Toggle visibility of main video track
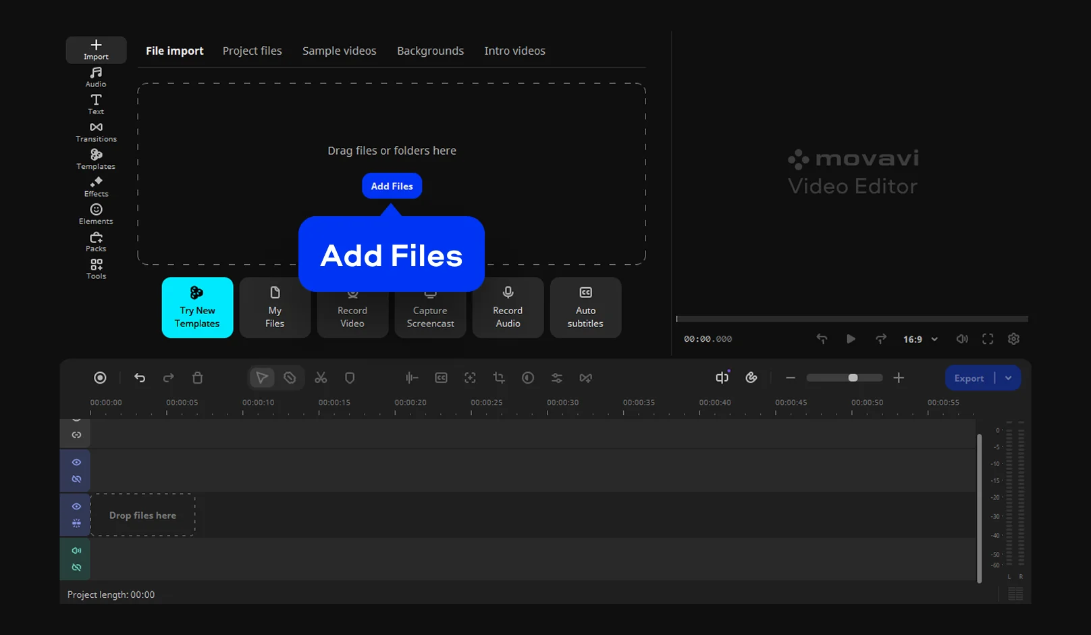 [76, 506]
